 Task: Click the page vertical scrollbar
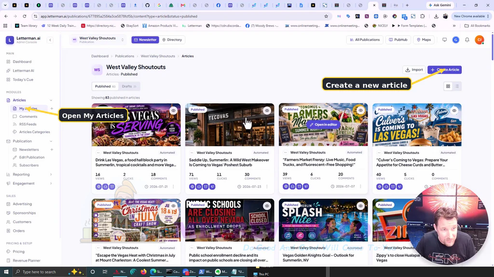pos(492,47)
